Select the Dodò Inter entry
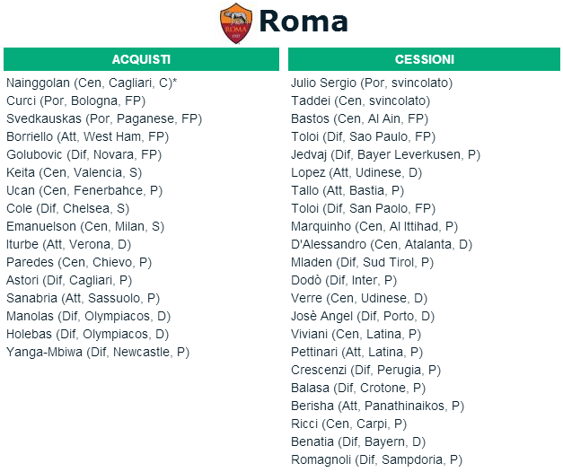563x472 pixels. 344,280
